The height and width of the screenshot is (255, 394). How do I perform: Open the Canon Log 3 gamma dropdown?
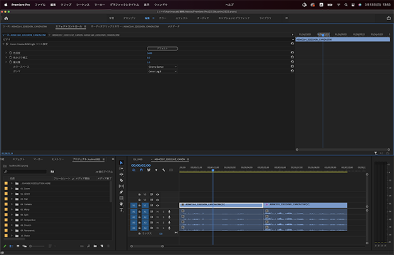point(161,72)
